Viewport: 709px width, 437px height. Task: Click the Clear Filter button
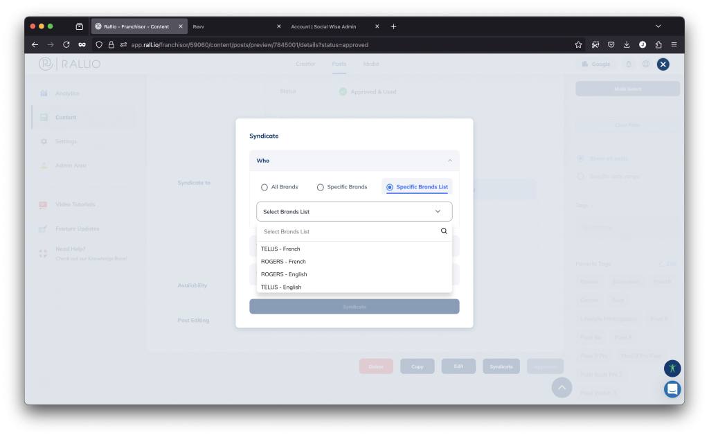[627, 125]
